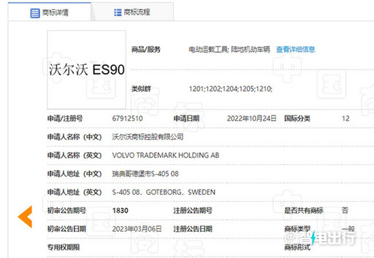This screenshot has height=258, width=374.
Task: Click VOLVO TRADEMARK HOLDING AB text
Action: [x=165, y=155]
